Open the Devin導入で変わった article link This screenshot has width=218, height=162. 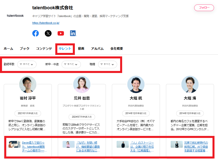(x=34, y=147)
